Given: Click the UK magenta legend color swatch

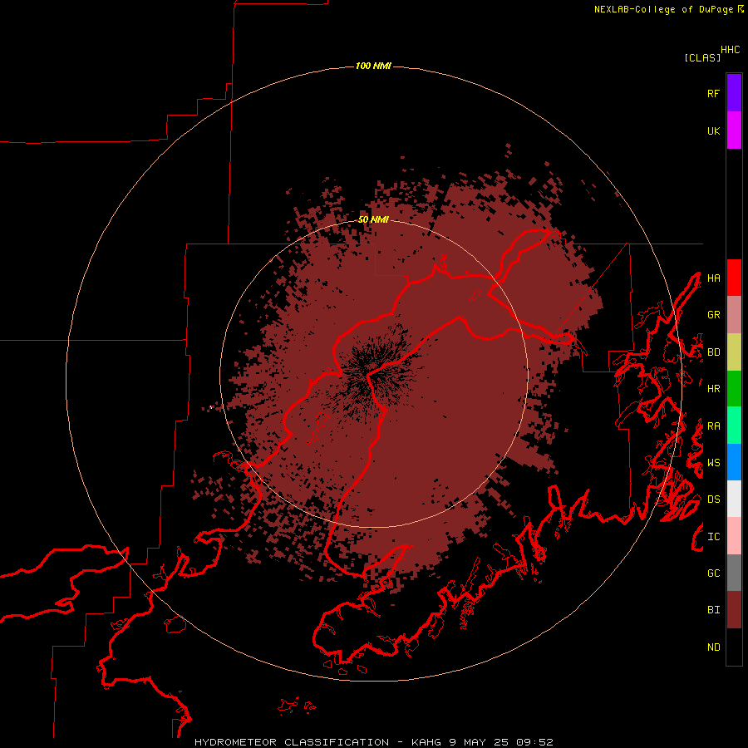Looking at the screenshot, I should click(x=734, y=130).
